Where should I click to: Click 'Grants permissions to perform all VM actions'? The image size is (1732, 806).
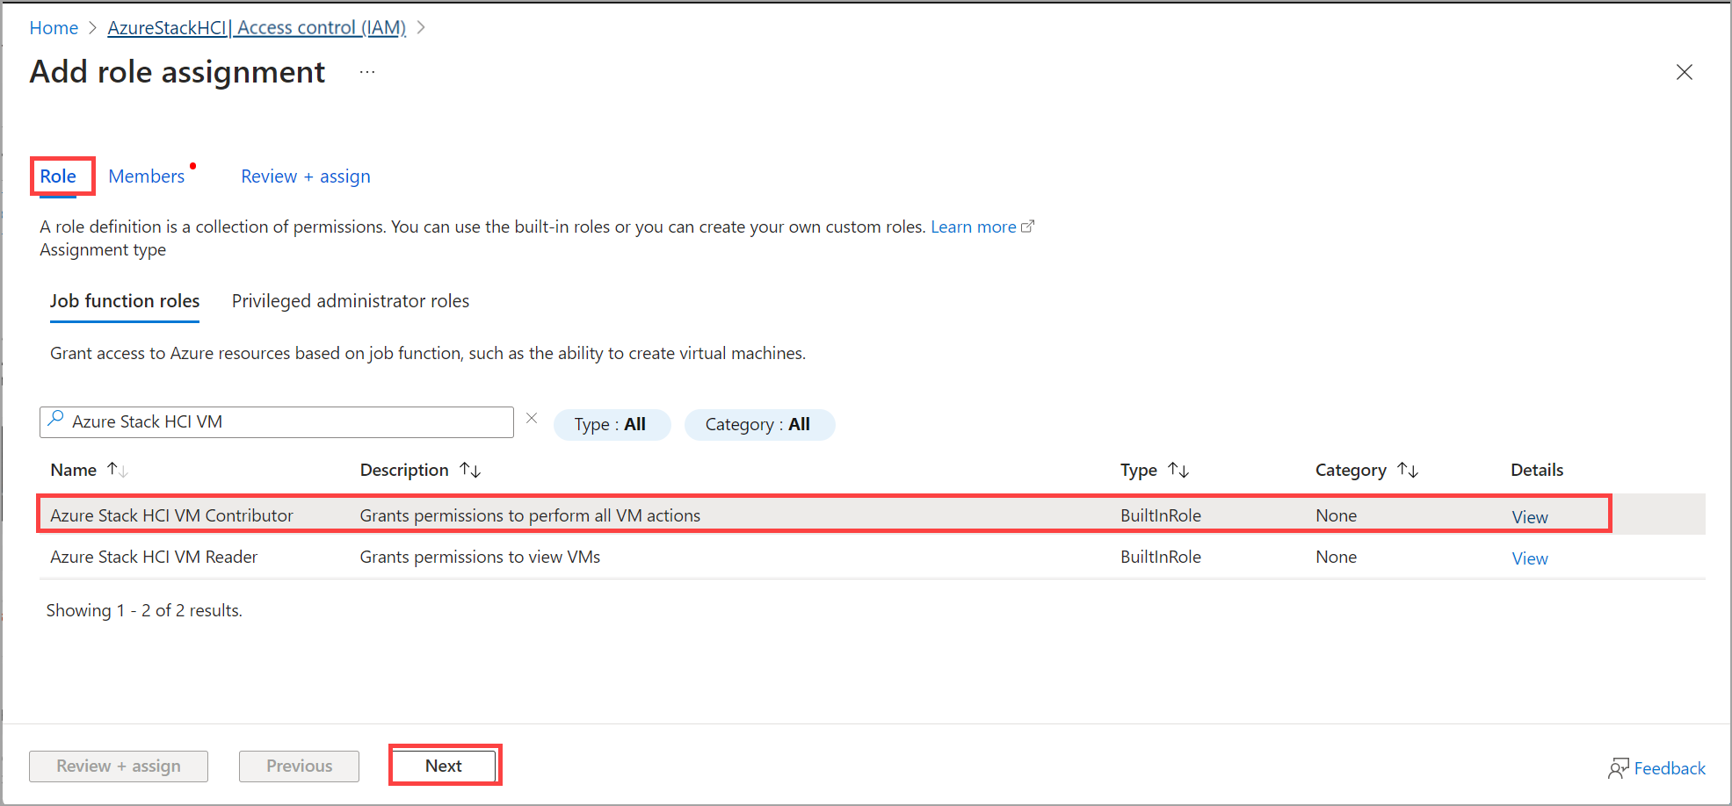pyautogui.click(x=530, y=515)
